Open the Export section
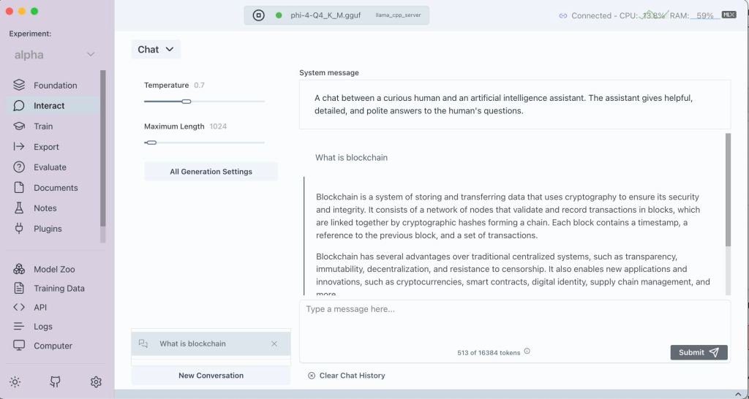This screenshot has height=399, width=749. [53, 147]
